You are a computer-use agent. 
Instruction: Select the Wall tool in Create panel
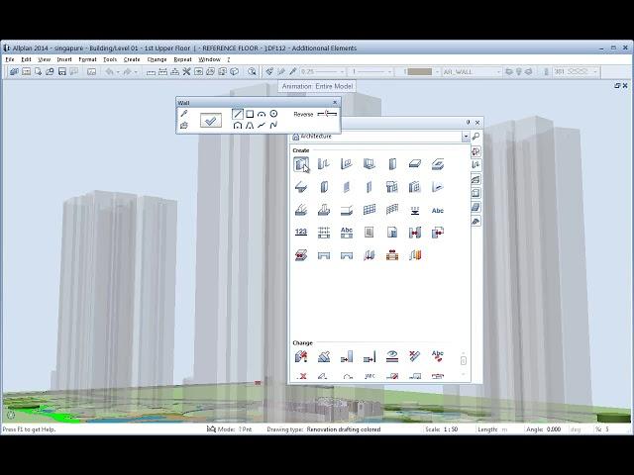point(301,164)
